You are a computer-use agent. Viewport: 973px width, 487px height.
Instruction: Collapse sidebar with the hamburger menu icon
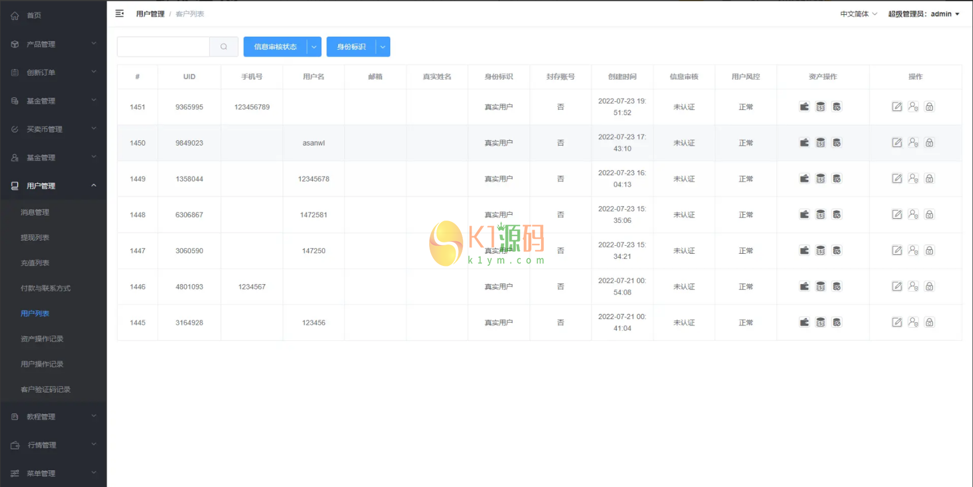(120, 14)
